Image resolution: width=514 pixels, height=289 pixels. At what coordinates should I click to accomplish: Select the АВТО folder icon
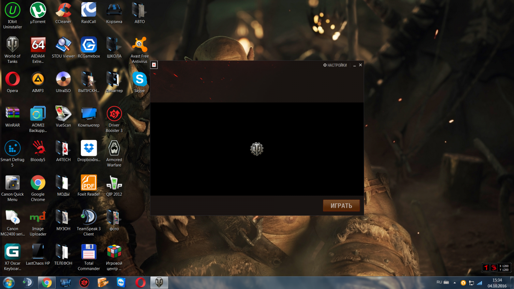(x=140, y=13)
